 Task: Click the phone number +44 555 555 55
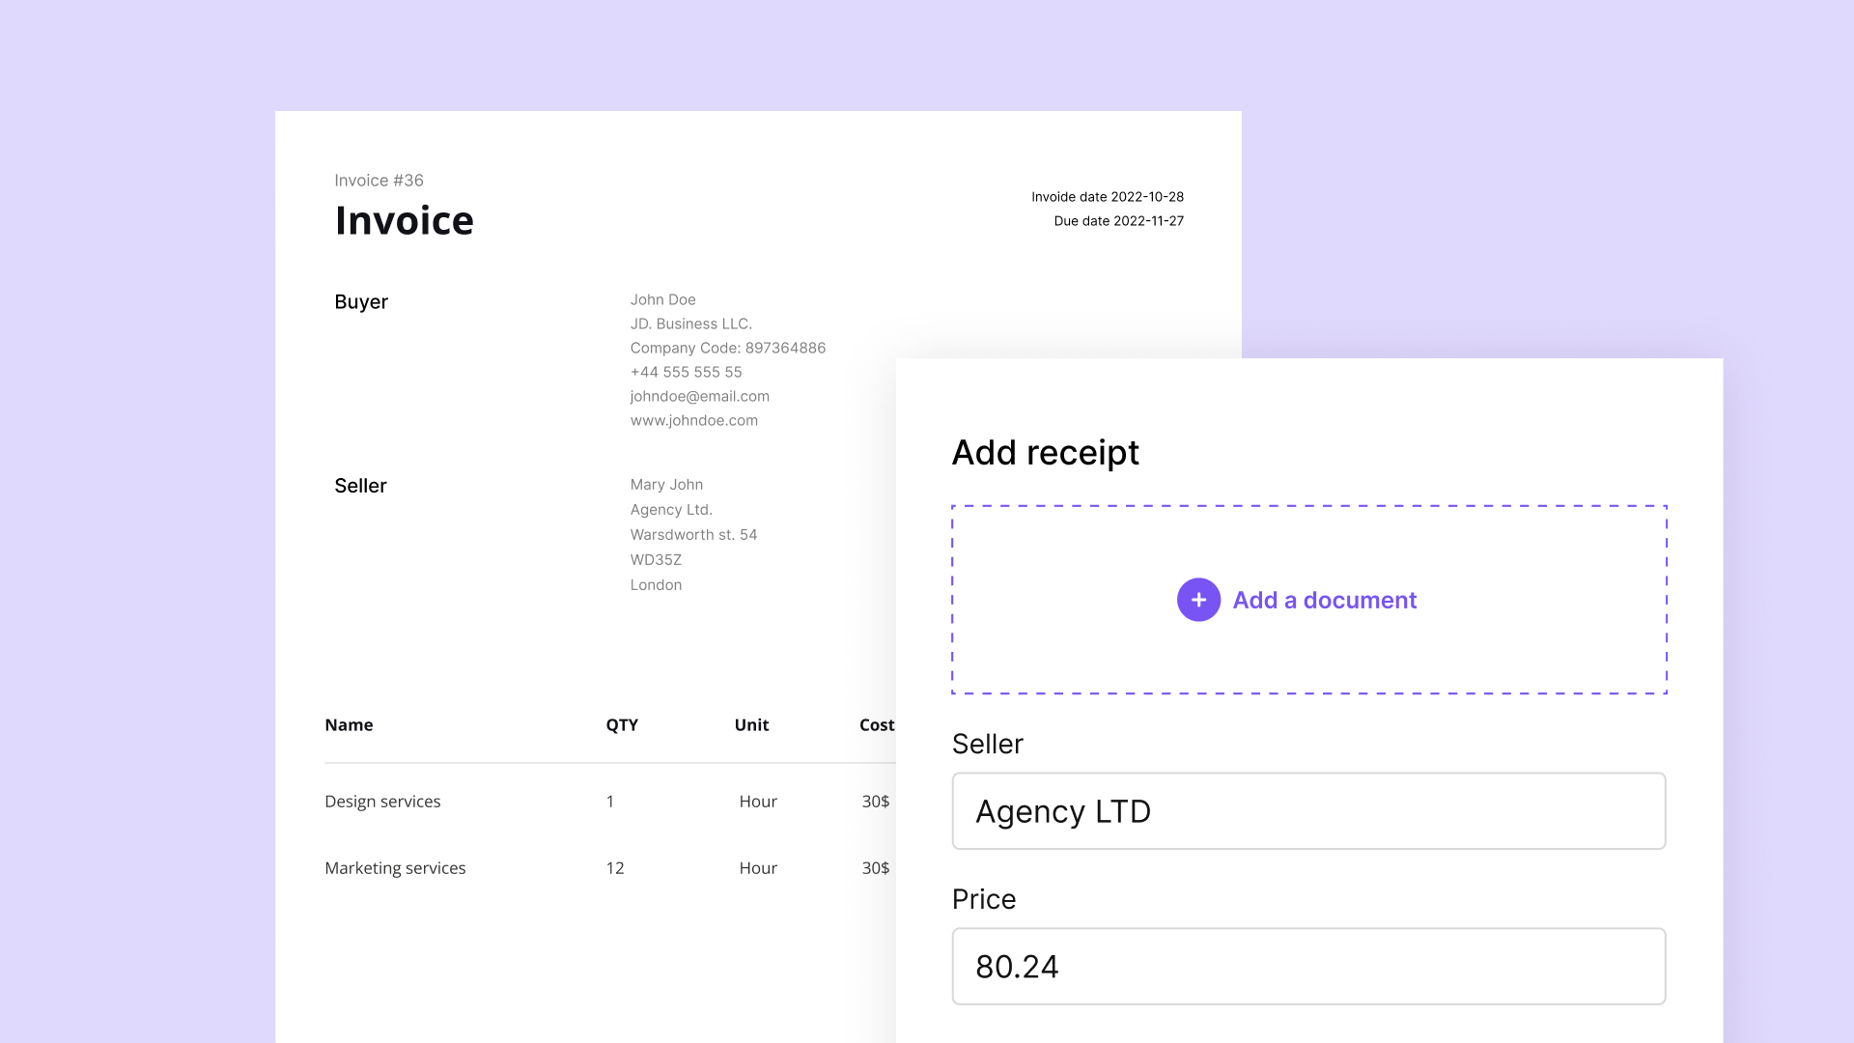(686, 372)
